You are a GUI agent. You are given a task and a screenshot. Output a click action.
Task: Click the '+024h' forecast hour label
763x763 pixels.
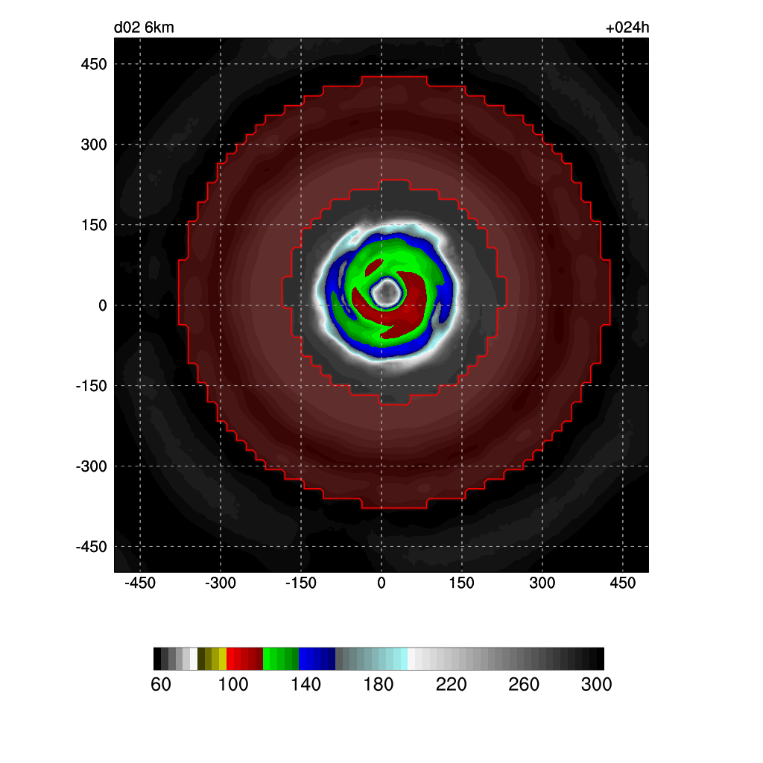coord(627,28)
